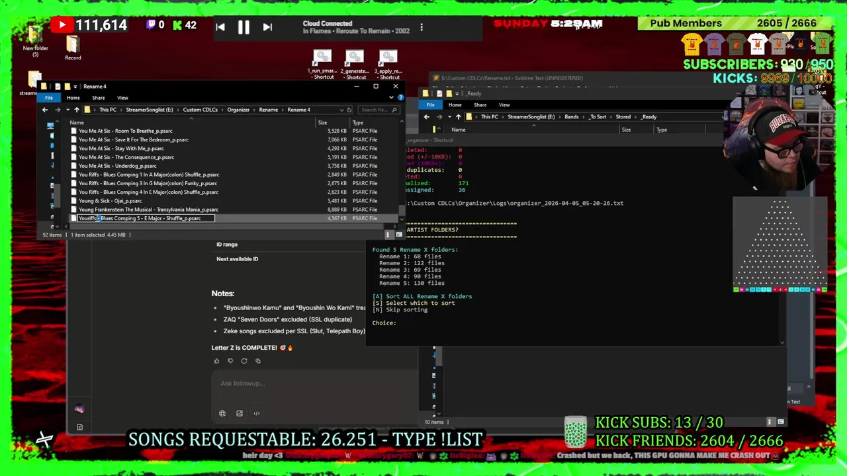Viewport: 847px width, 476px height.
Task: Click inside the Youriffs filename rename box
Action: pos(146,218)
